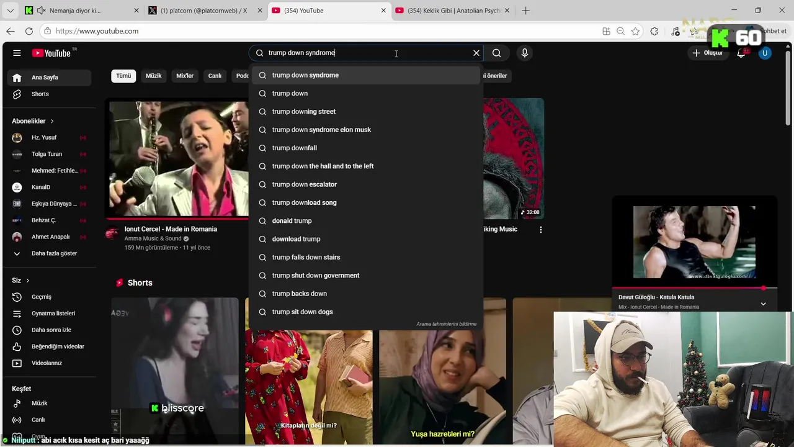Select suggestion trump down syndrome
The height and width of the screenshot is (447, 794).
coord(366,75)
